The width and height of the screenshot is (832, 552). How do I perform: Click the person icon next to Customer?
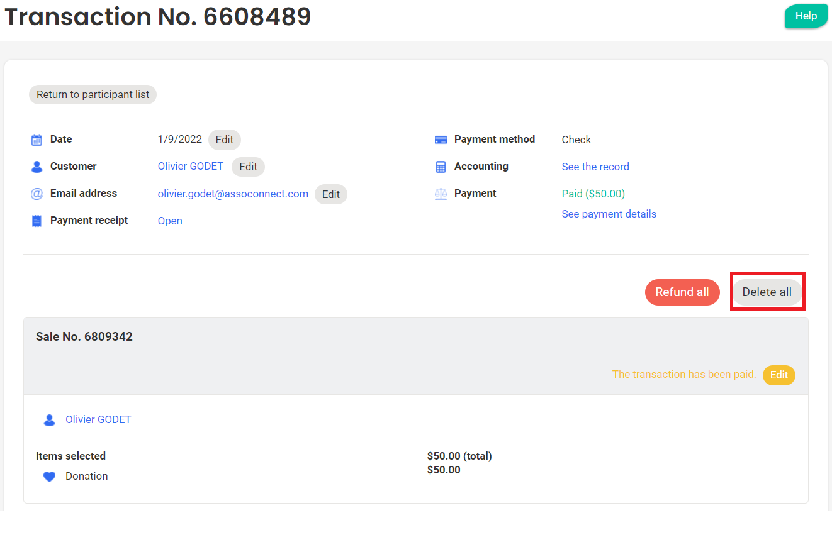point(37,167)
